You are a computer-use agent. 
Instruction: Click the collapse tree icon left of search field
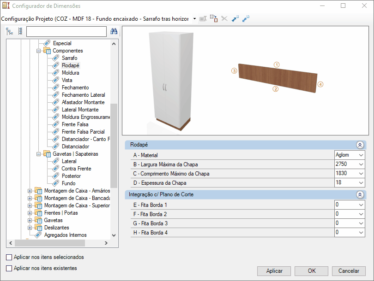[20, 31]
